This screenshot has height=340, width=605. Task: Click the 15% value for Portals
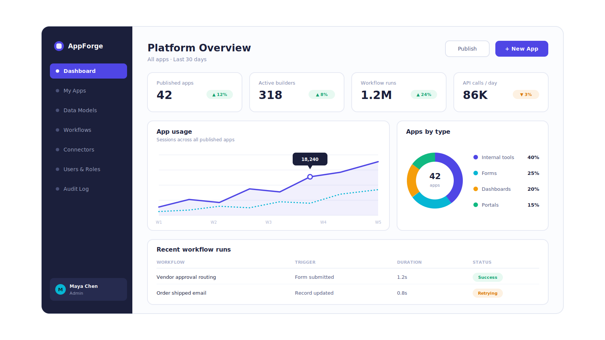coord(533,205)
